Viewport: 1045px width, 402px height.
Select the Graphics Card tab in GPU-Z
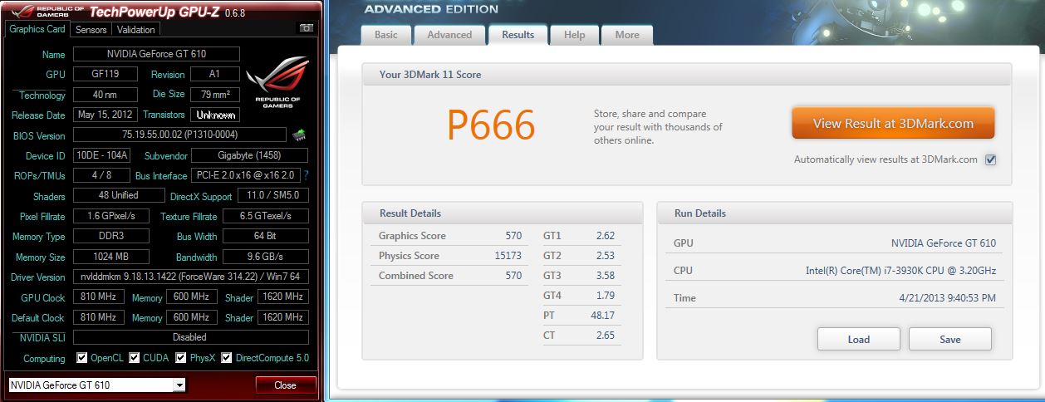(x=37, y=29)
